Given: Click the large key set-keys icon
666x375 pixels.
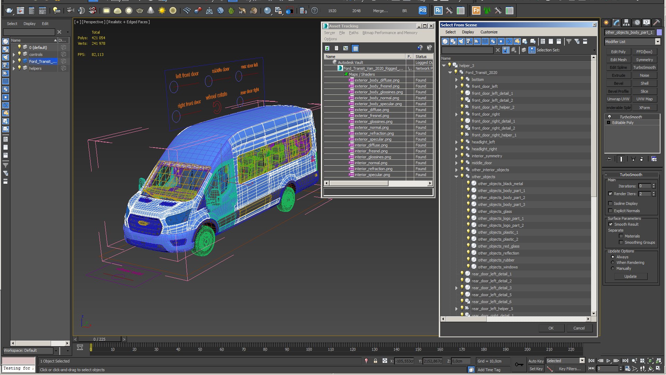Looking at the screenshot, I should [x=519, y=365].
